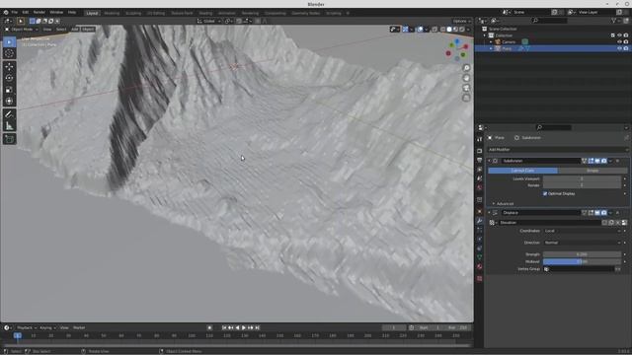Disable Plane in renders camera toggle
Screen dimensions: 632x355
click(x=626, y=48)
